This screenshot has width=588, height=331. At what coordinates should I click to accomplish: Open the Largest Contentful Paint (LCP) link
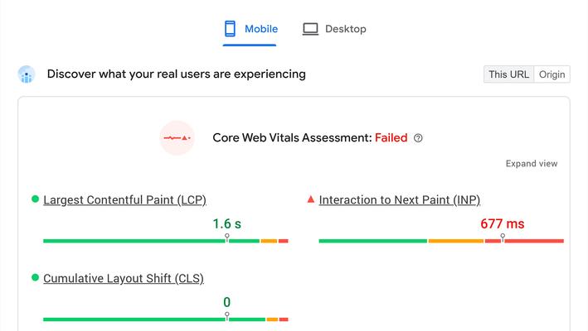[x=125, y=199]
